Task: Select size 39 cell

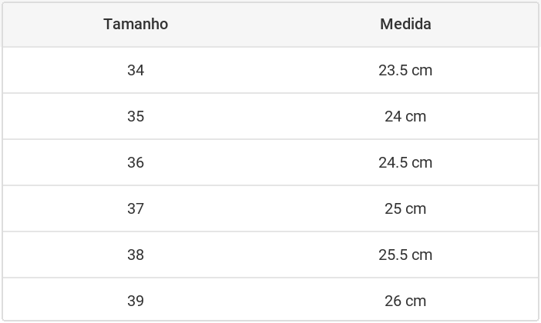Action: coord(136,301)
